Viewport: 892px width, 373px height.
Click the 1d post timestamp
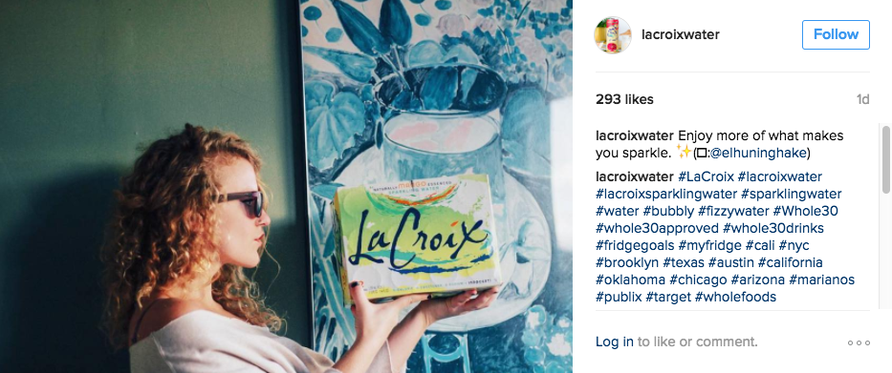tap(863, 99)
